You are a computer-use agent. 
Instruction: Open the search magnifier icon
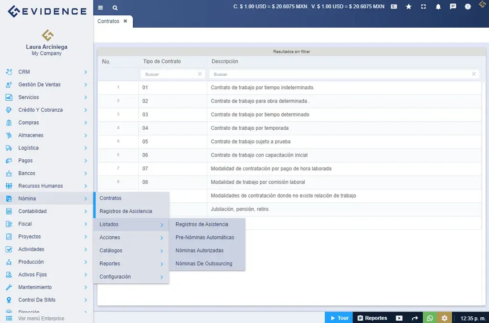coord(115,8)
